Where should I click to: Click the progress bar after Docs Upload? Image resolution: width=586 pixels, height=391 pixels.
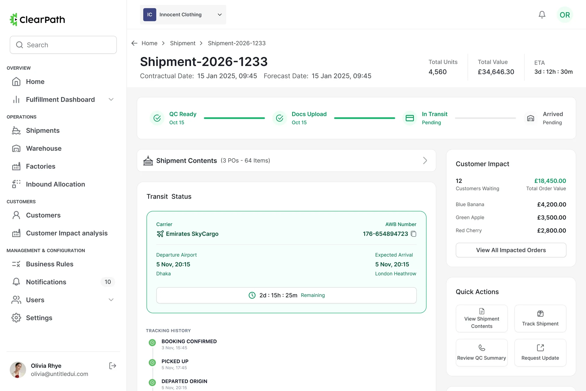pyautogui.click(x=364, y=118)
